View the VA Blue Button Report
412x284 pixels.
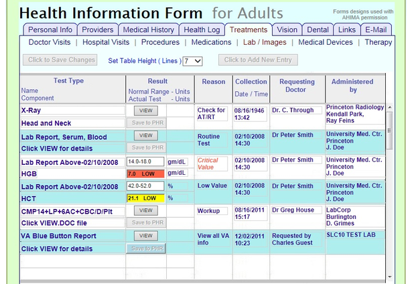[146, 236]
